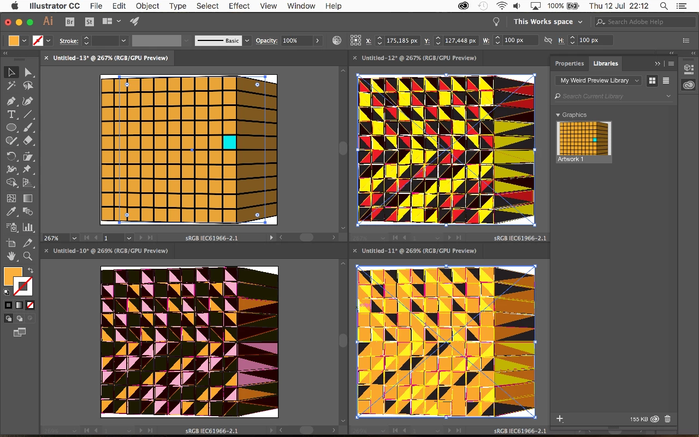
Task: Switch to the Properties tab
Action: point(570,63)
